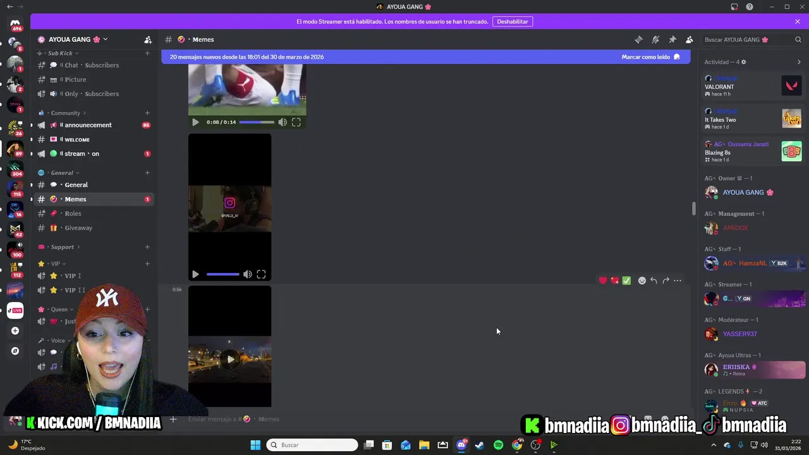
Task: Select the Giveaway channel
Action: pyautogui.click(x=94, y=227)
